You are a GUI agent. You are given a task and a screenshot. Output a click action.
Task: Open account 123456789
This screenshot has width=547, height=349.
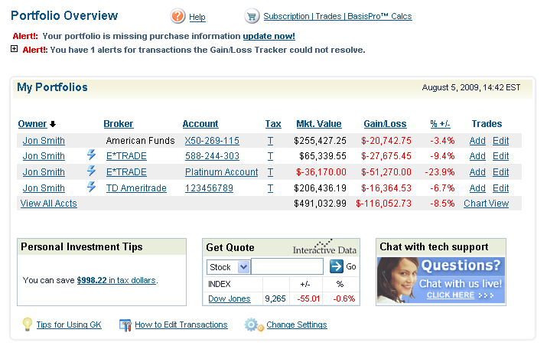click(x=209, y=188)
